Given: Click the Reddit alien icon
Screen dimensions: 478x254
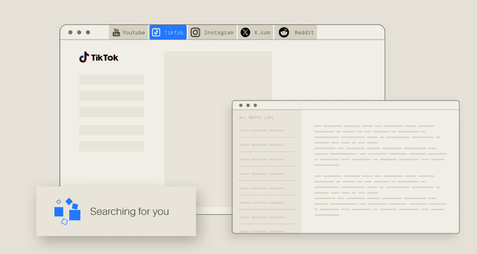Looking at the screenshot, I should coord(284,32).
